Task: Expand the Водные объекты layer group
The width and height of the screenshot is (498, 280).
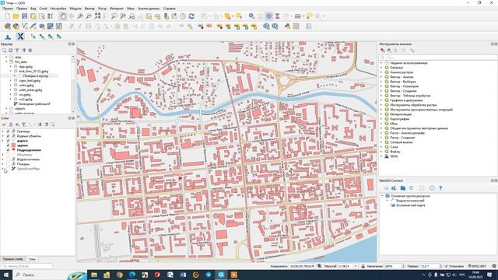Action: (x=3, y=136)
